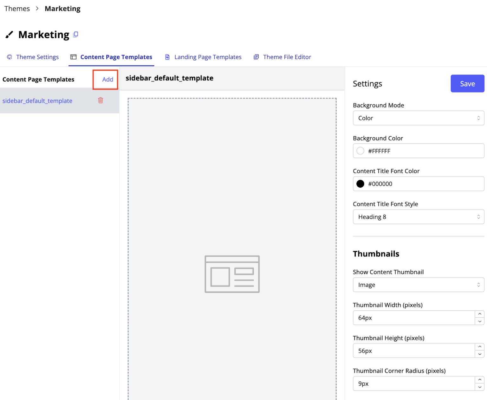Viewport: 487px width, 400px height.
Task: Click the Save button
Action: tap(467, 83)
